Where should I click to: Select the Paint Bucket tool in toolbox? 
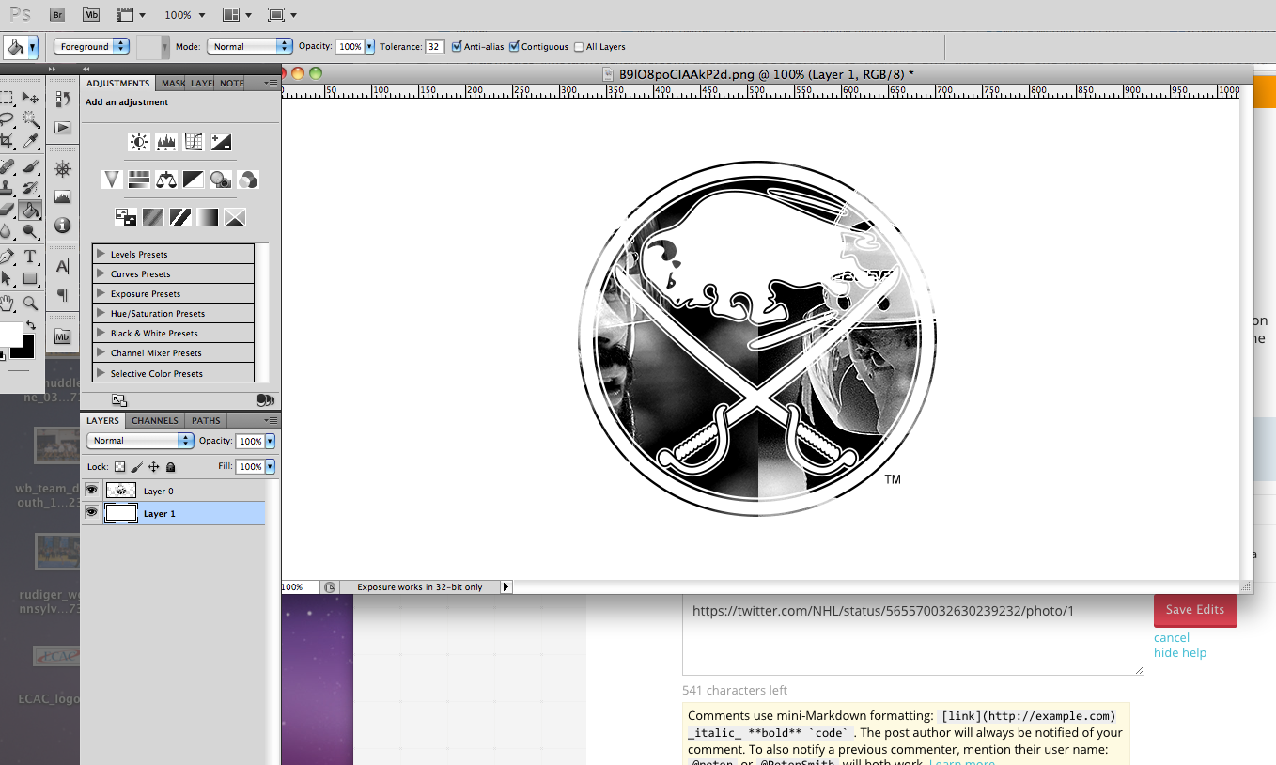(31, 210)
